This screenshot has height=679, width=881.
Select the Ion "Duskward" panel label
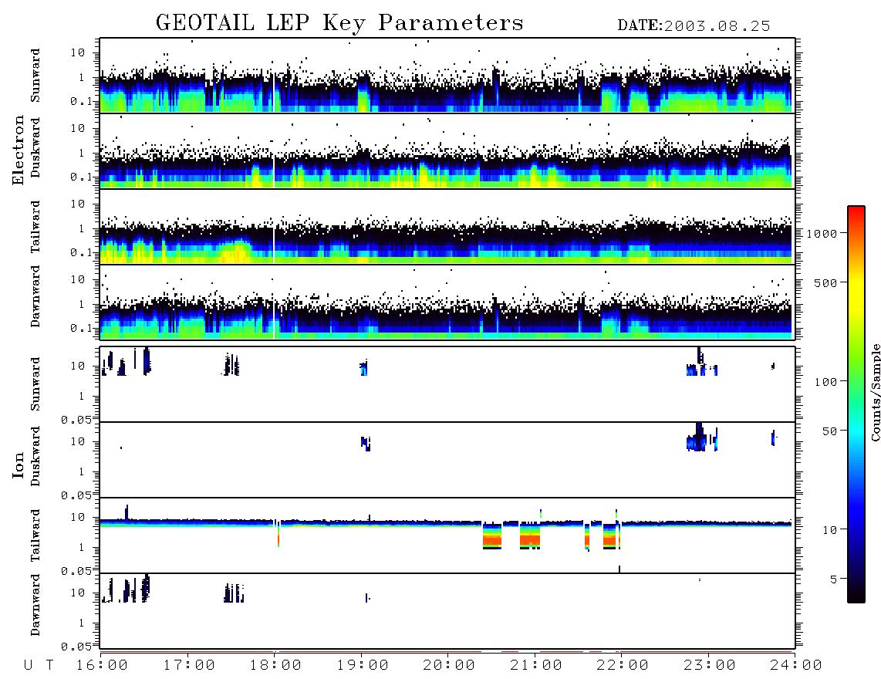(35, 457)
